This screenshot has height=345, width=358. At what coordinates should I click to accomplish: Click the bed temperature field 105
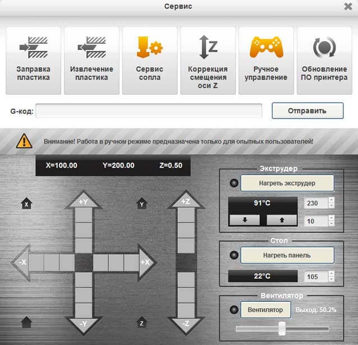[x=316, y=277]
